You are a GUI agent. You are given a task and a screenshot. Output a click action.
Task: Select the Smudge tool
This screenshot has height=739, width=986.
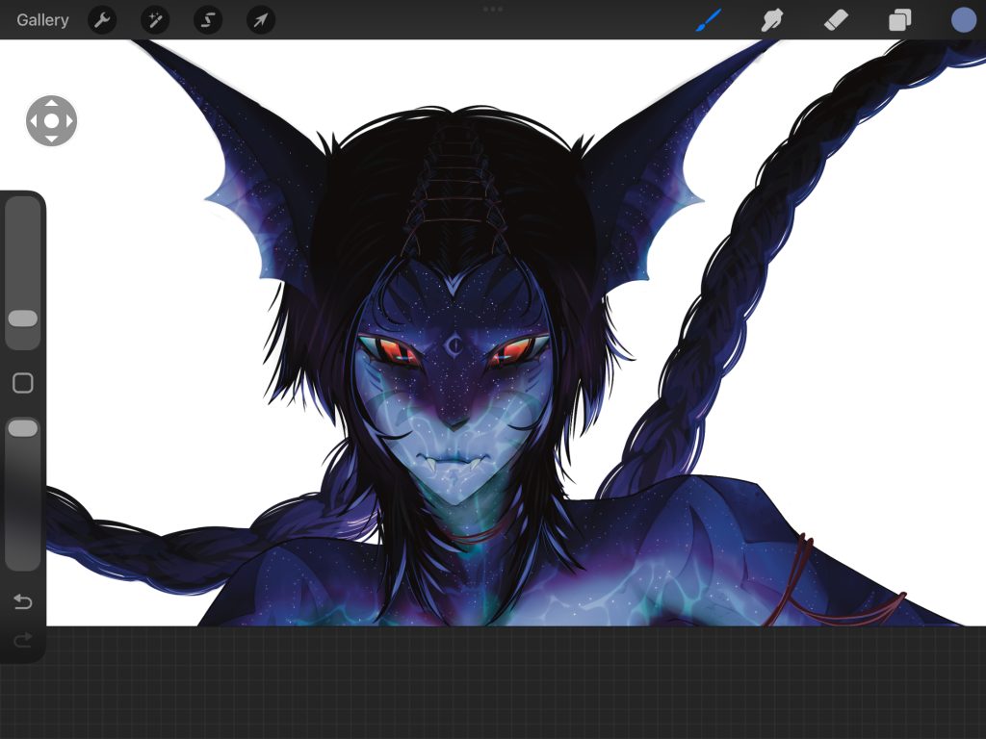[772, 20]
